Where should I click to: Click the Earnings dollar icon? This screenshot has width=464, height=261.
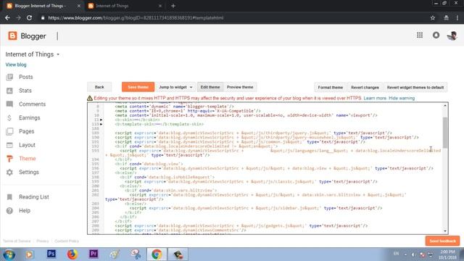coord(9,117)
